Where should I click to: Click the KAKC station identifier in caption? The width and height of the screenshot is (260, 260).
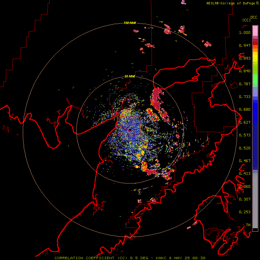click(161, 258)
